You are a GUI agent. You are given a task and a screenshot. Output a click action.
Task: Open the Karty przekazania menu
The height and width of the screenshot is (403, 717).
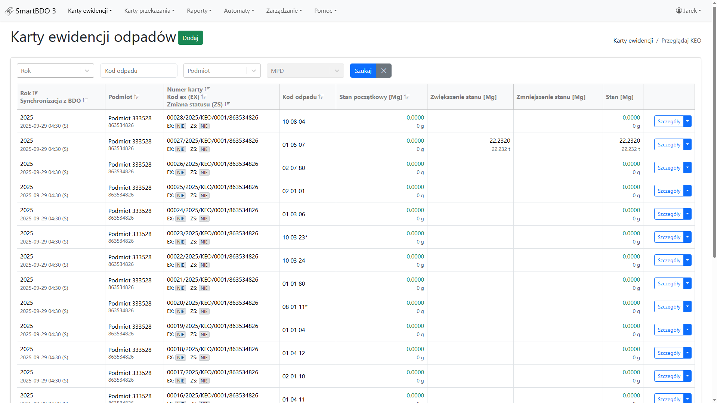(x=149, y=11)
